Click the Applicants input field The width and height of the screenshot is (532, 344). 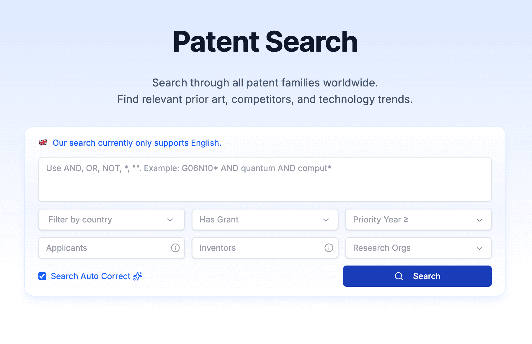97,248
